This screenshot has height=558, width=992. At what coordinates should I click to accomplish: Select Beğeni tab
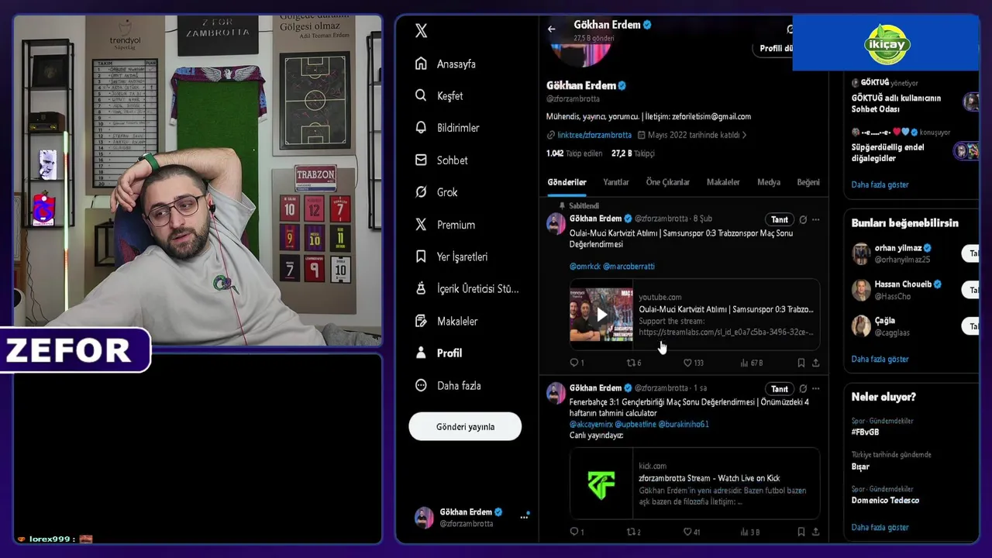(808, 182)
